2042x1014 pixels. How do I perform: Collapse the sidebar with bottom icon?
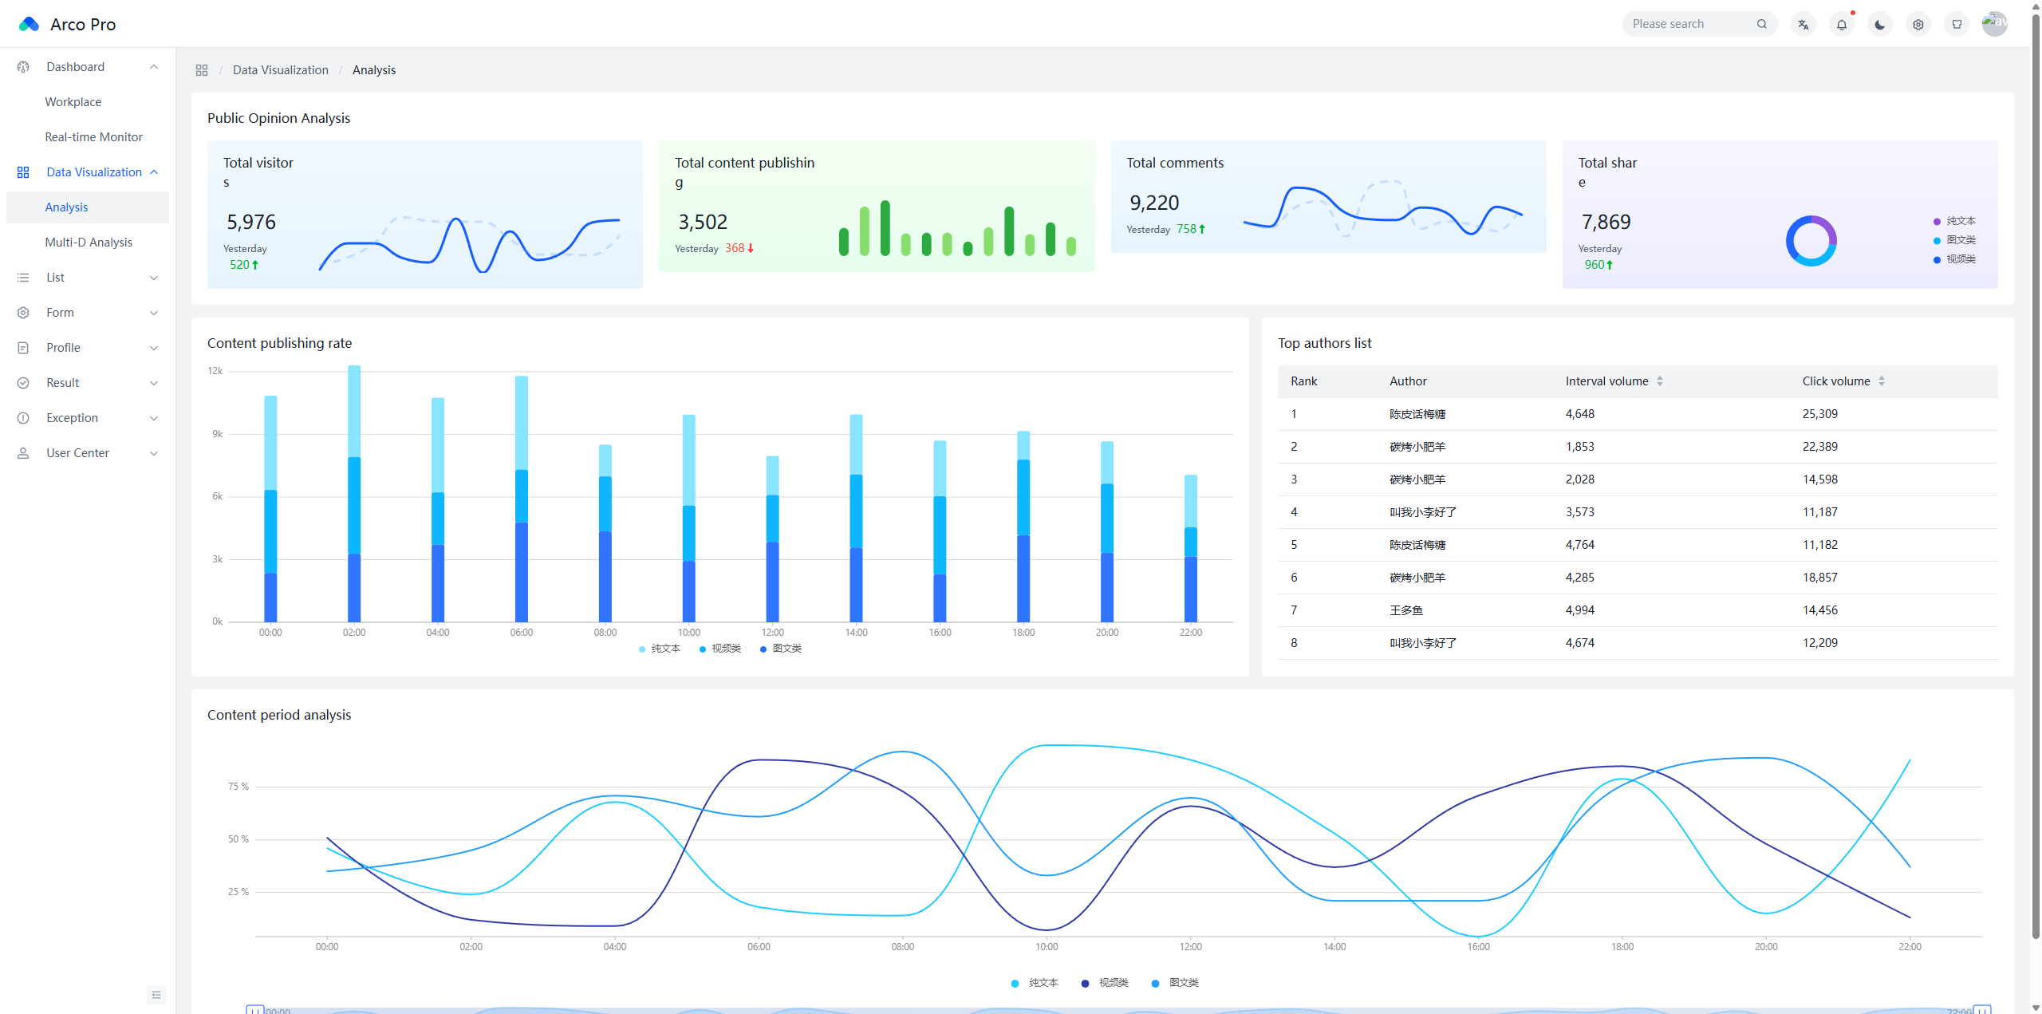156,994
